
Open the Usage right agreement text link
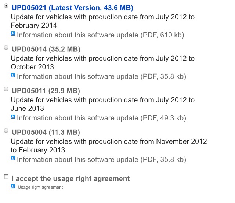(x=40, y=187)
